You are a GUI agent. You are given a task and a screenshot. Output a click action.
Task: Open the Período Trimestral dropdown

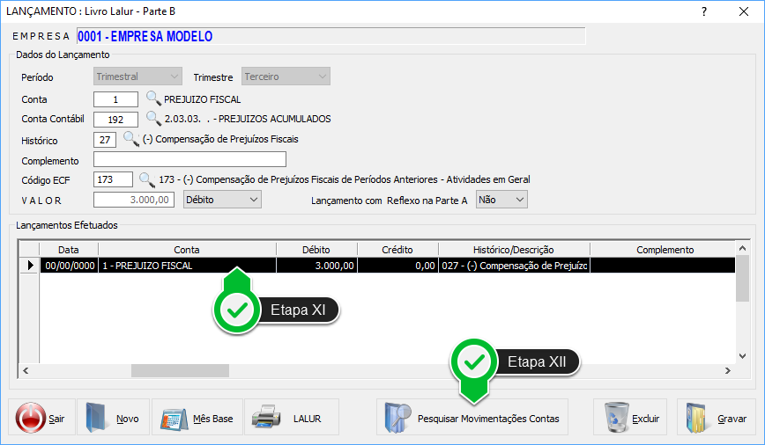point(137,77)
